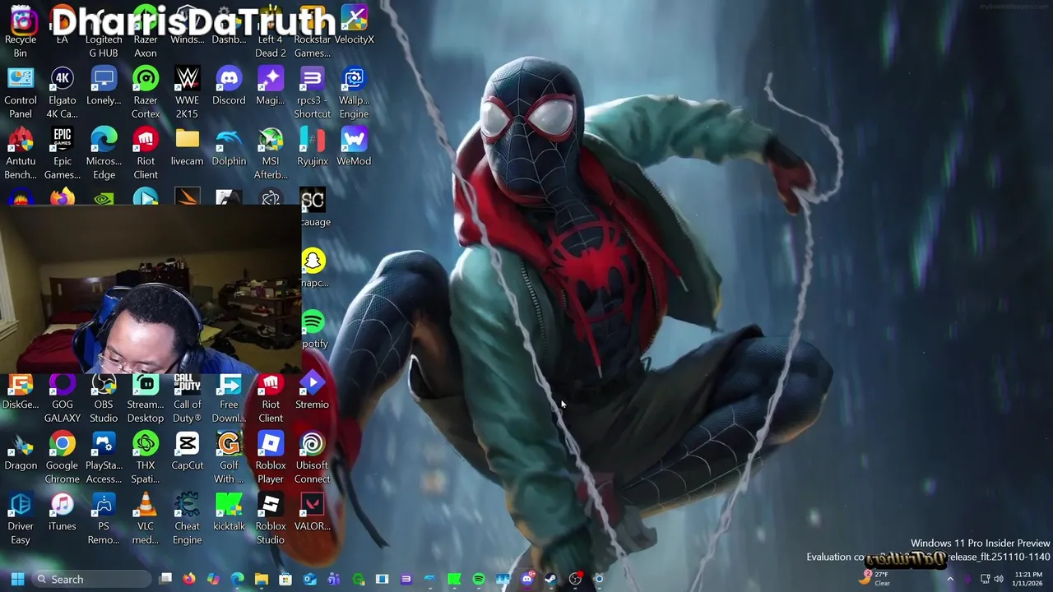Open File Explorer from the taskbar
The width and height of the screenshot is (1053, 592).
tap(262, 579)
